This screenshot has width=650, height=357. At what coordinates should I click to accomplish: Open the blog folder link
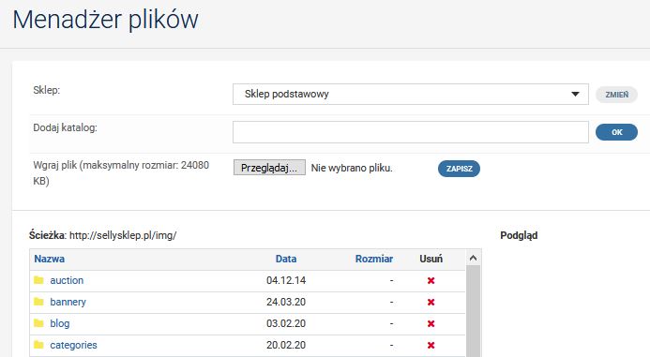[60, 323]
